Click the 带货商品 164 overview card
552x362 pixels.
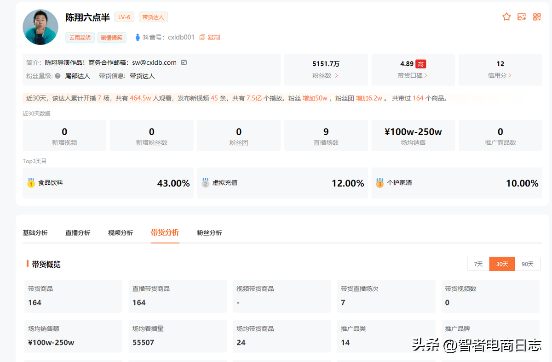(x=73, y=296)
